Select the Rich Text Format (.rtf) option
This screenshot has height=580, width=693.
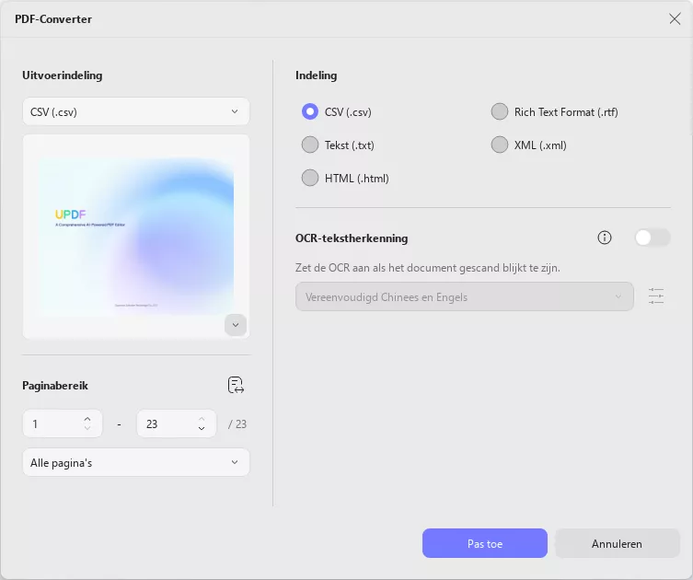[x=500, y=111]
